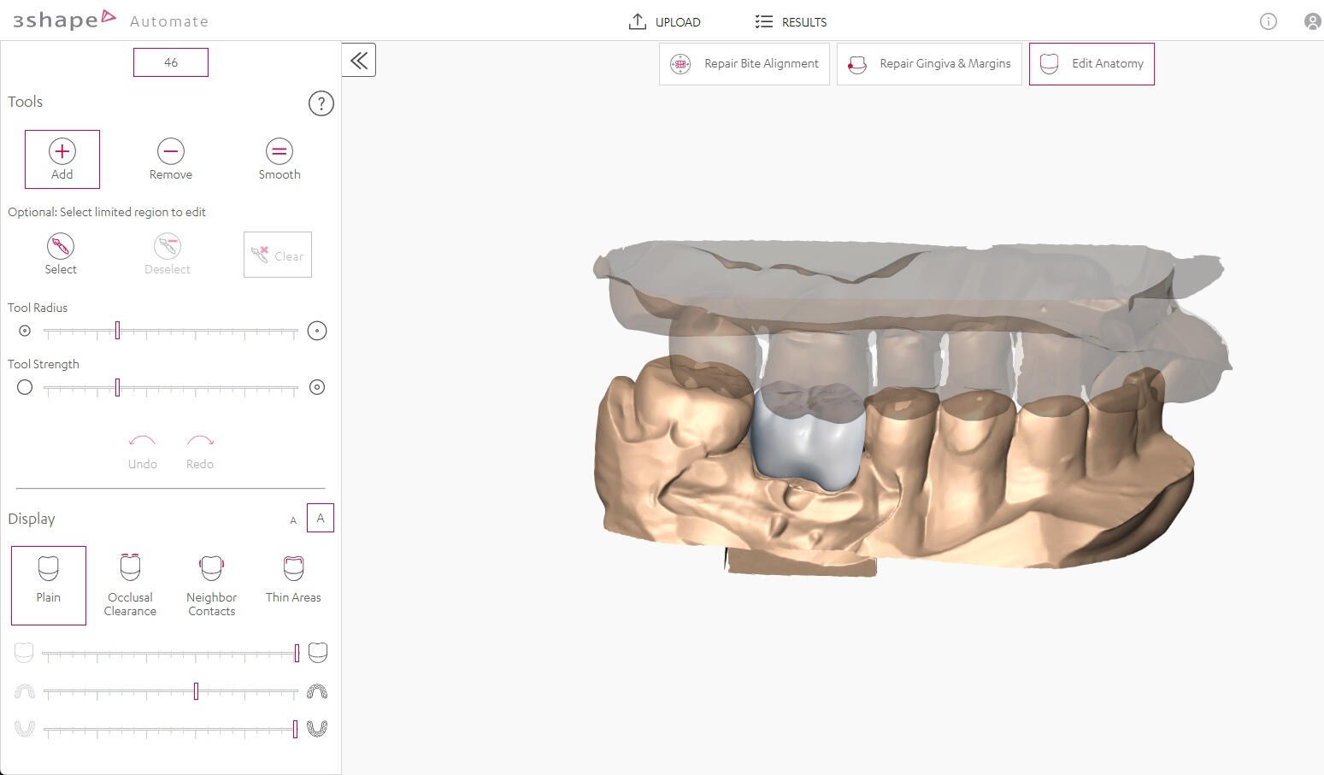Collapse the left tools panel with the chevron
This screenshot has height=775, width=1324.
[358, 60]
